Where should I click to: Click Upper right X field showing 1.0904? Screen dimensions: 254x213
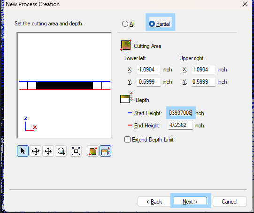pyautogui.click(x=203, y=70)
